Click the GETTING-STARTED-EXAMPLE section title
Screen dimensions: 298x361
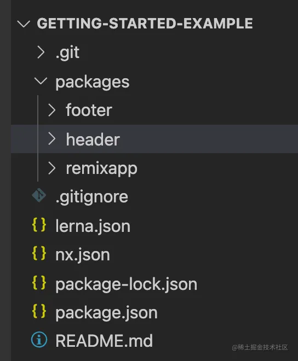click(x=145, y=24)
